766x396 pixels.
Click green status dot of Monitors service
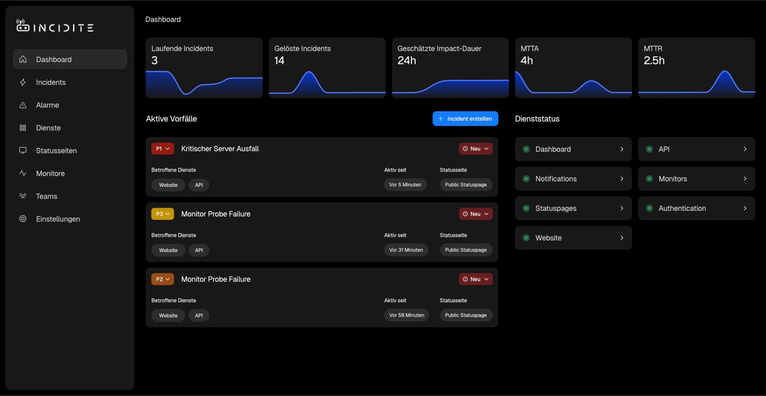pyautogui.click(x=649, y=179)
